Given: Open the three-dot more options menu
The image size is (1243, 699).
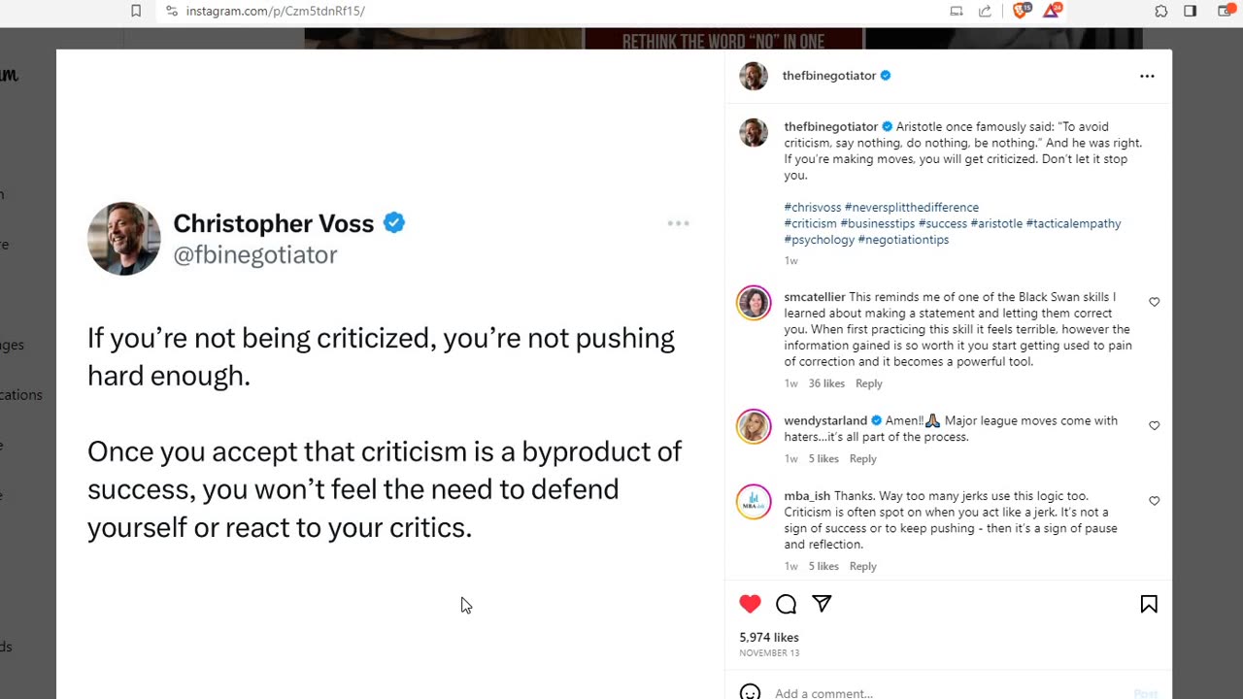Looking at the screenshot, I should (1147, 76).
